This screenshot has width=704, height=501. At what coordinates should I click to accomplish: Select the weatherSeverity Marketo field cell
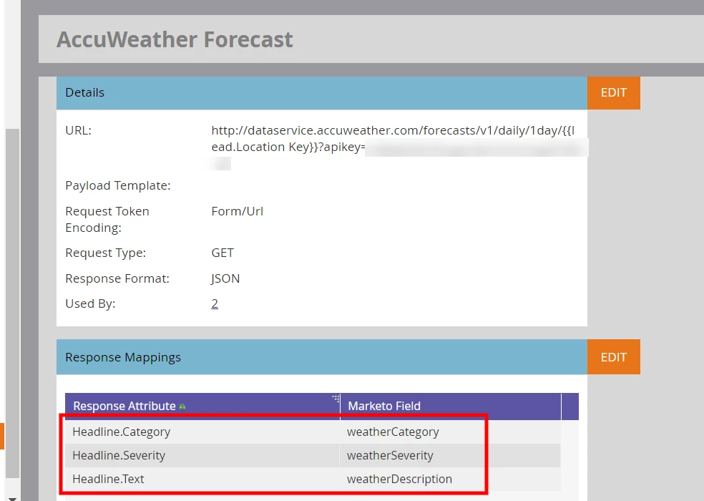point(450,456)
